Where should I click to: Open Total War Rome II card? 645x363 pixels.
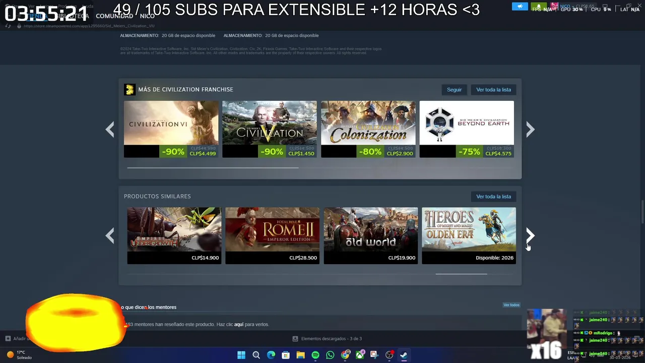[x=272, y=235]
